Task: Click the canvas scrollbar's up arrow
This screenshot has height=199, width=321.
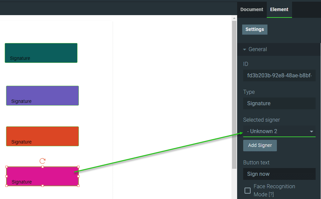Action: (x=234, y=18)
